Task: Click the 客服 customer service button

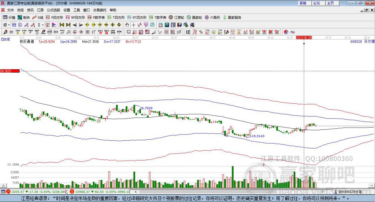Action: 305,3
